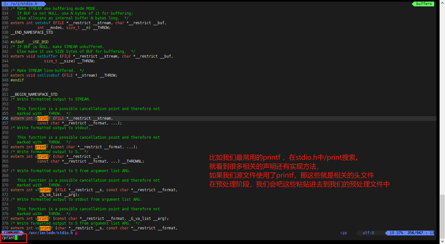Image resolution: width=445 pixels, height=244 pixels.
Task: Click comment 'Make STREAM line-buffered' on line 346
Action: pos(47,71)
